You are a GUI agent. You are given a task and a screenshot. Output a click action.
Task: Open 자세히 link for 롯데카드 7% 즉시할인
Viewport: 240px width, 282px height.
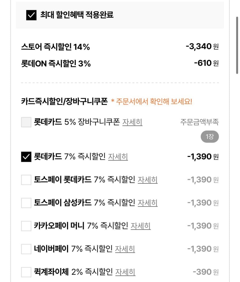118,157
